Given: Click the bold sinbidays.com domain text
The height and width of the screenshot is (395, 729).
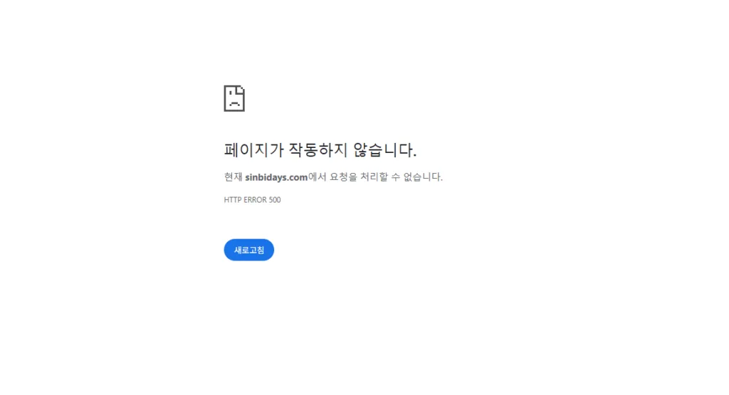Looking at the screenshot, I should (x=276, y=177).
